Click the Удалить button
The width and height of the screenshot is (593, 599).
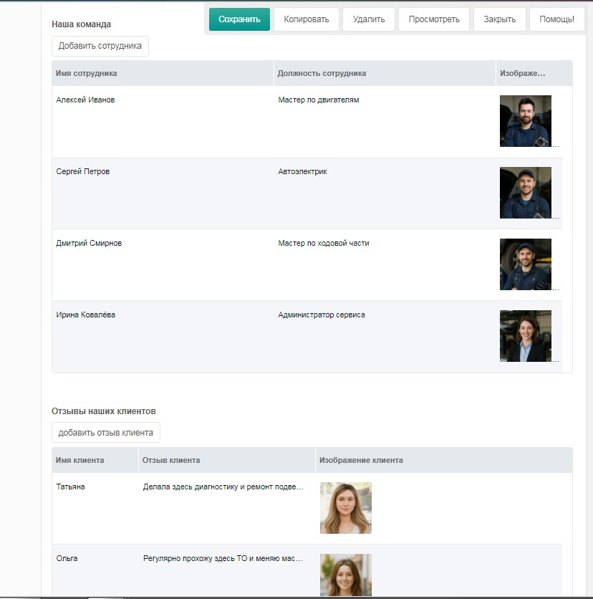[368, 19]
